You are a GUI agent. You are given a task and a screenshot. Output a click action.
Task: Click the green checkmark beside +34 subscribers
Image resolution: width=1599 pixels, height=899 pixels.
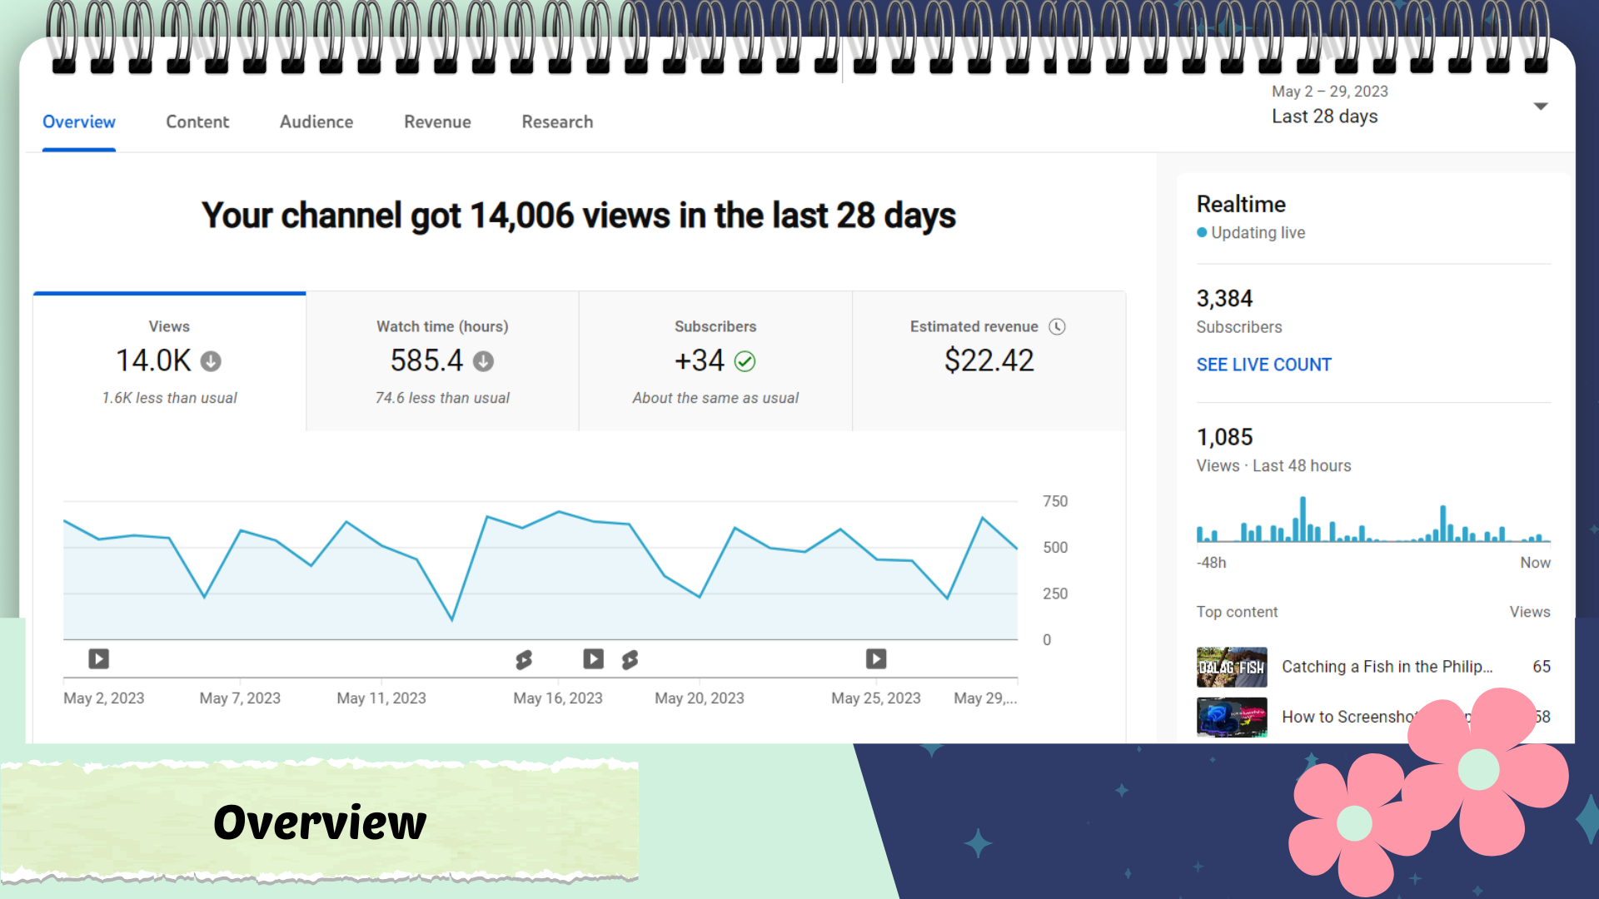tap(745, 361)
